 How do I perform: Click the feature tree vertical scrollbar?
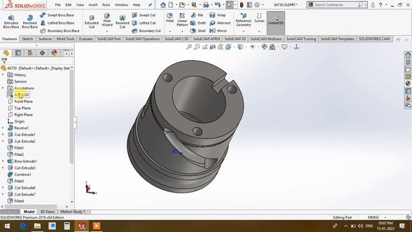click(x=71, y=117)
